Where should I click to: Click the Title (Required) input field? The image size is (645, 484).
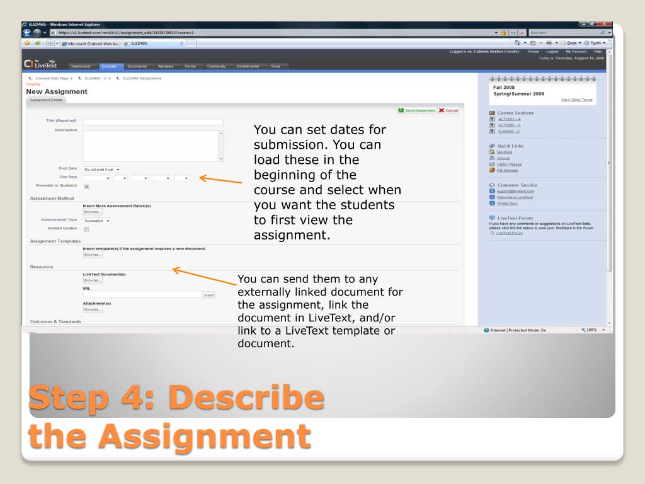click(153, 122)
